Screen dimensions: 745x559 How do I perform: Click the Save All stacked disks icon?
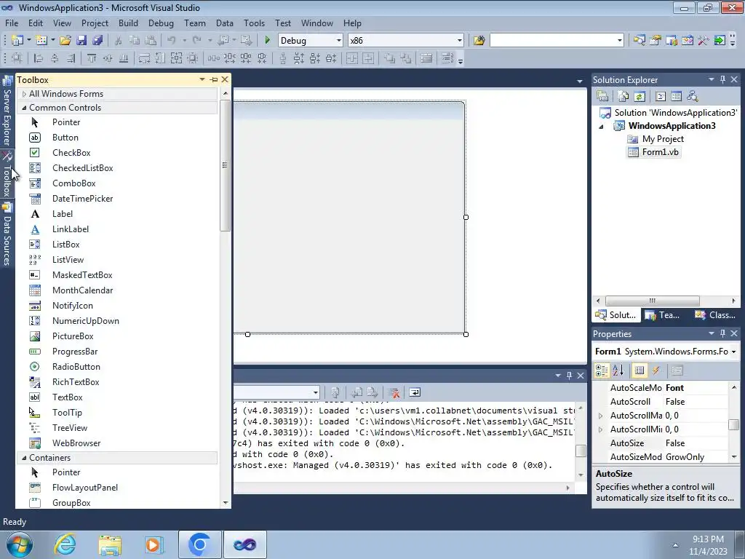pos(97,41)
